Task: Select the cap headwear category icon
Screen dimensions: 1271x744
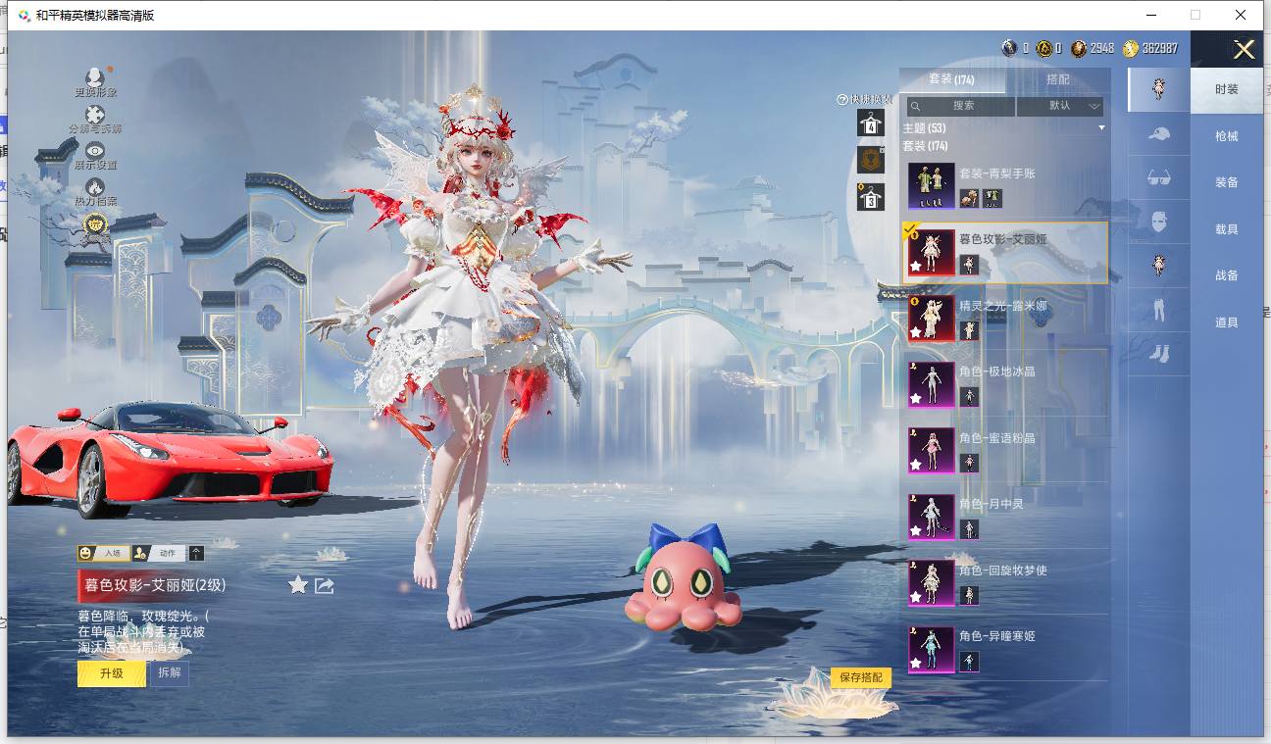Action: click(x=1158, y=134)
